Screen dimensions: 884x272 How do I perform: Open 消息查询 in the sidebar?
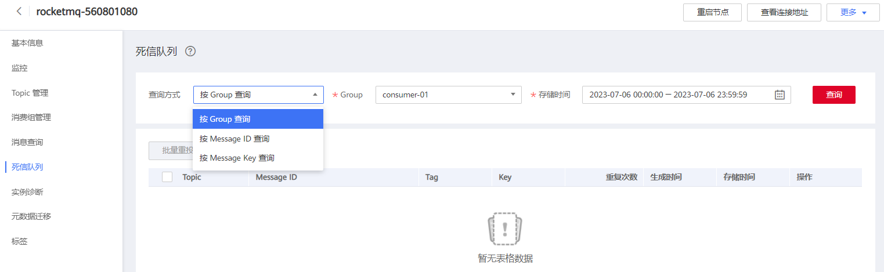coord(27,142)
